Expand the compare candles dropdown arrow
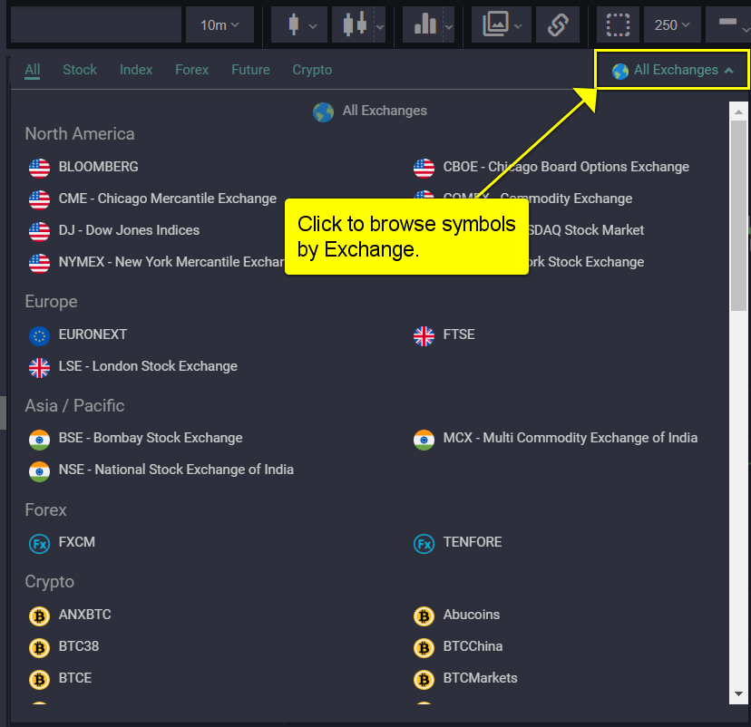The width and height of the screenshot is (751, 727). tap(380, 26)
